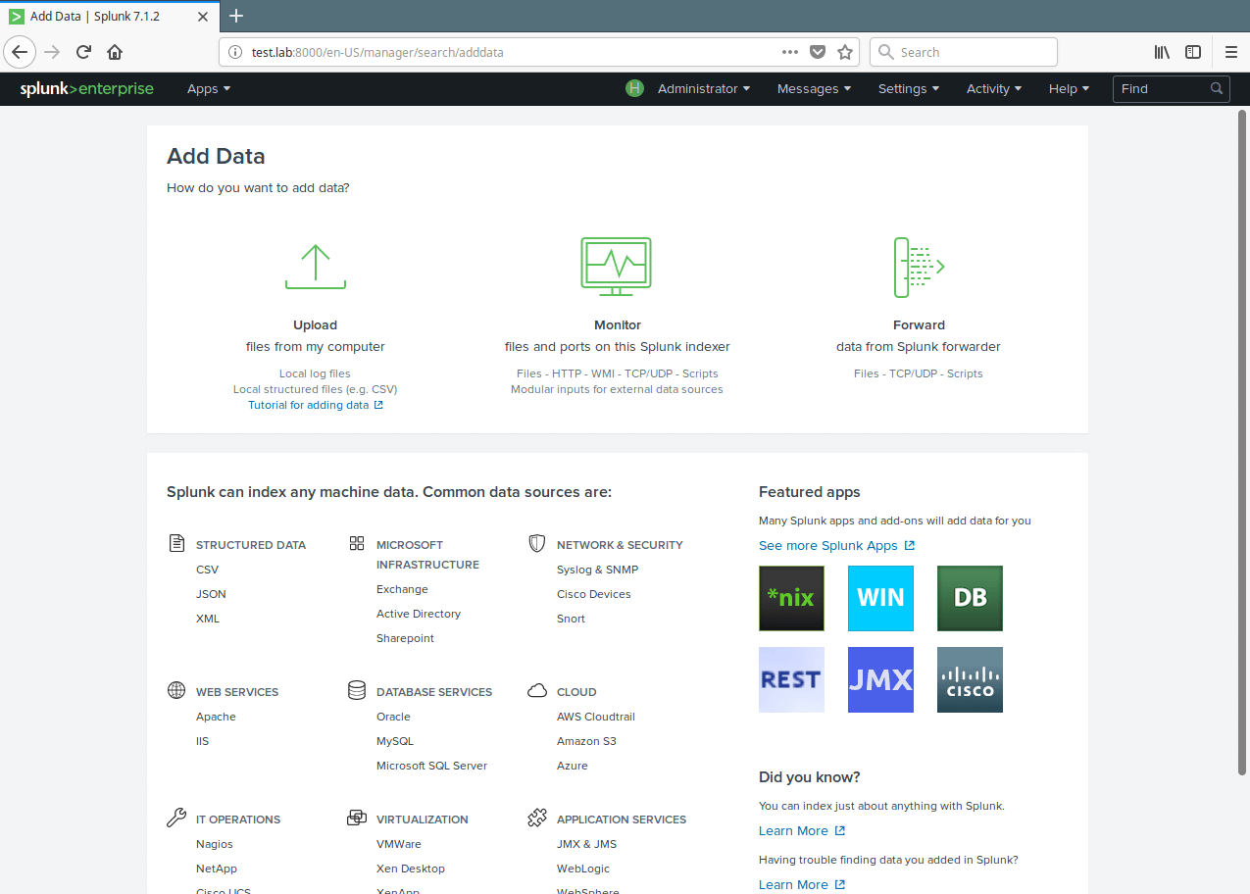Open the WIN featured app tile
Viewport: 1250px width, 894px height.
[x=880, y=598]
